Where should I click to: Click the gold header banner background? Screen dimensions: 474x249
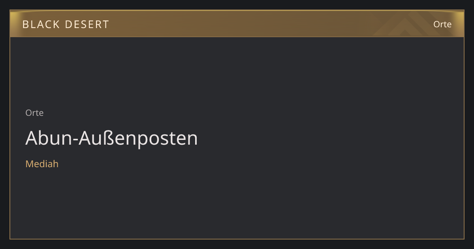237,24
